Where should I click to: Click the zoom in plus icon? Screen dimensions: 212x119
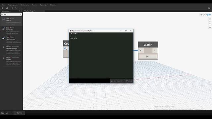(210, 21)
